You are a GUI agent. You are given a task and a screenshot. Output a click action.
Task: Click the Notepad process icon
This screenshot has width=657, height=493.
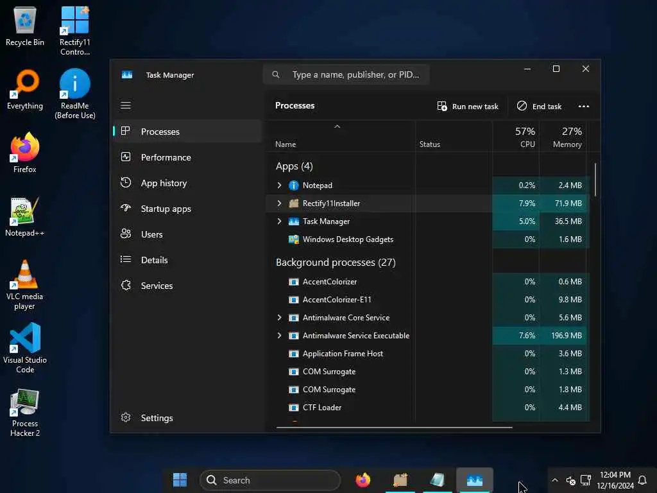(294, 186)
